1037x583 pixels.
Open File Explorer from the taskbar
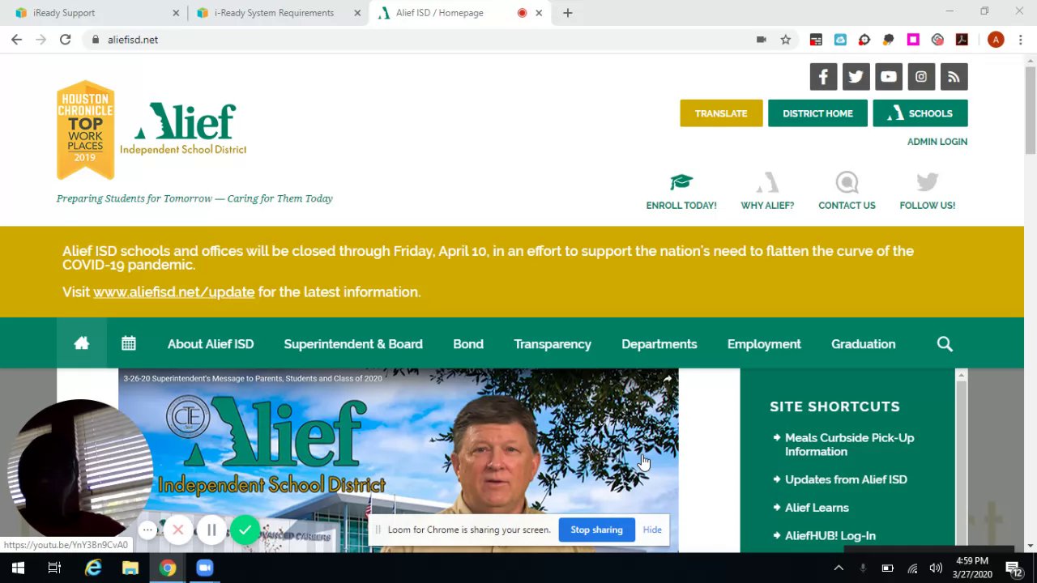(130, 568)
